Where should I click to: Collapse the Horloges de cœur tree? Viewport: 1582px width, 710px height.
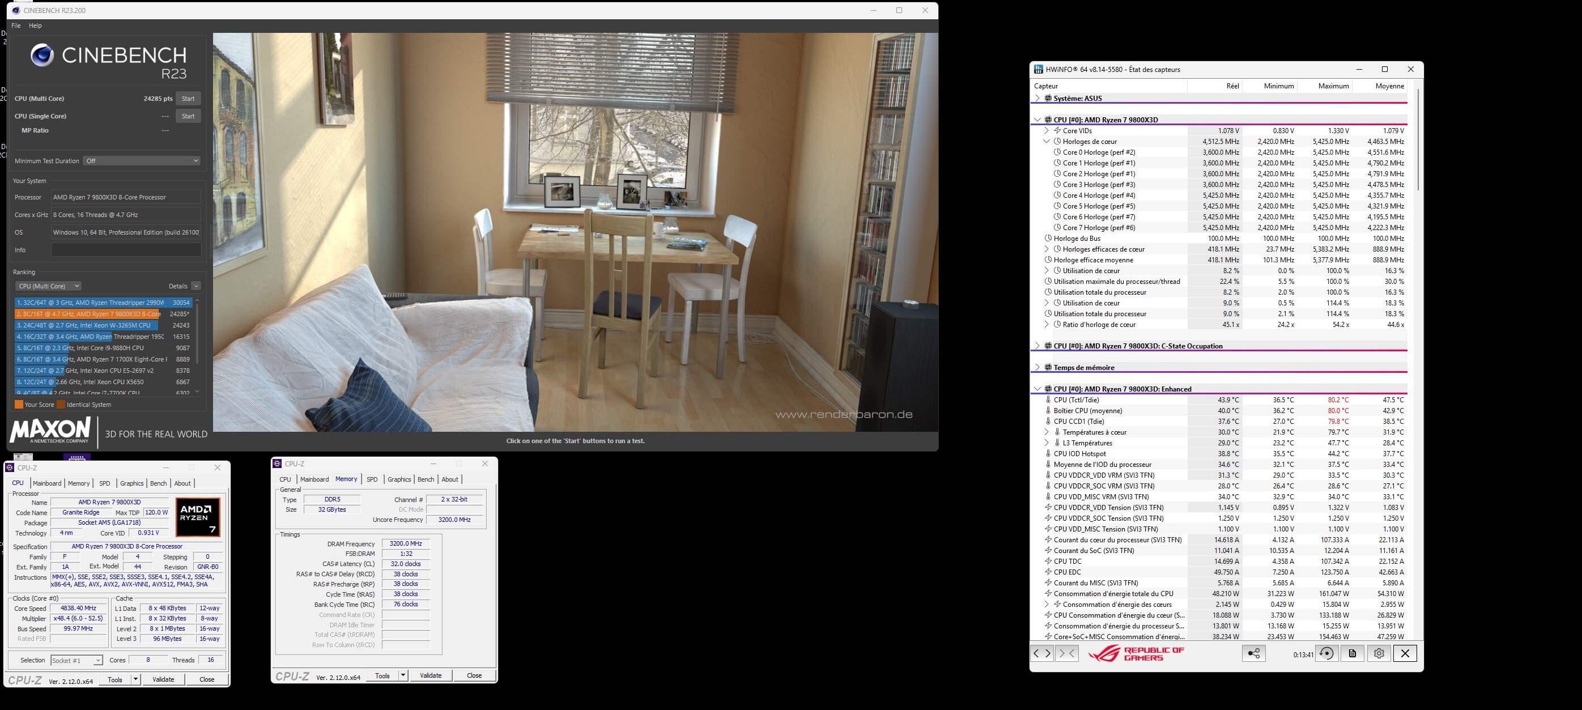coord(1047,141)
